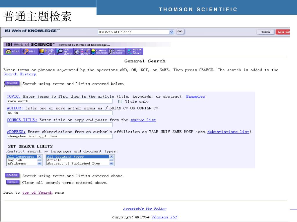Click the topic field containing rare earth
The image size is (297, 222).
pyautogui.click(x=60, y=101)
